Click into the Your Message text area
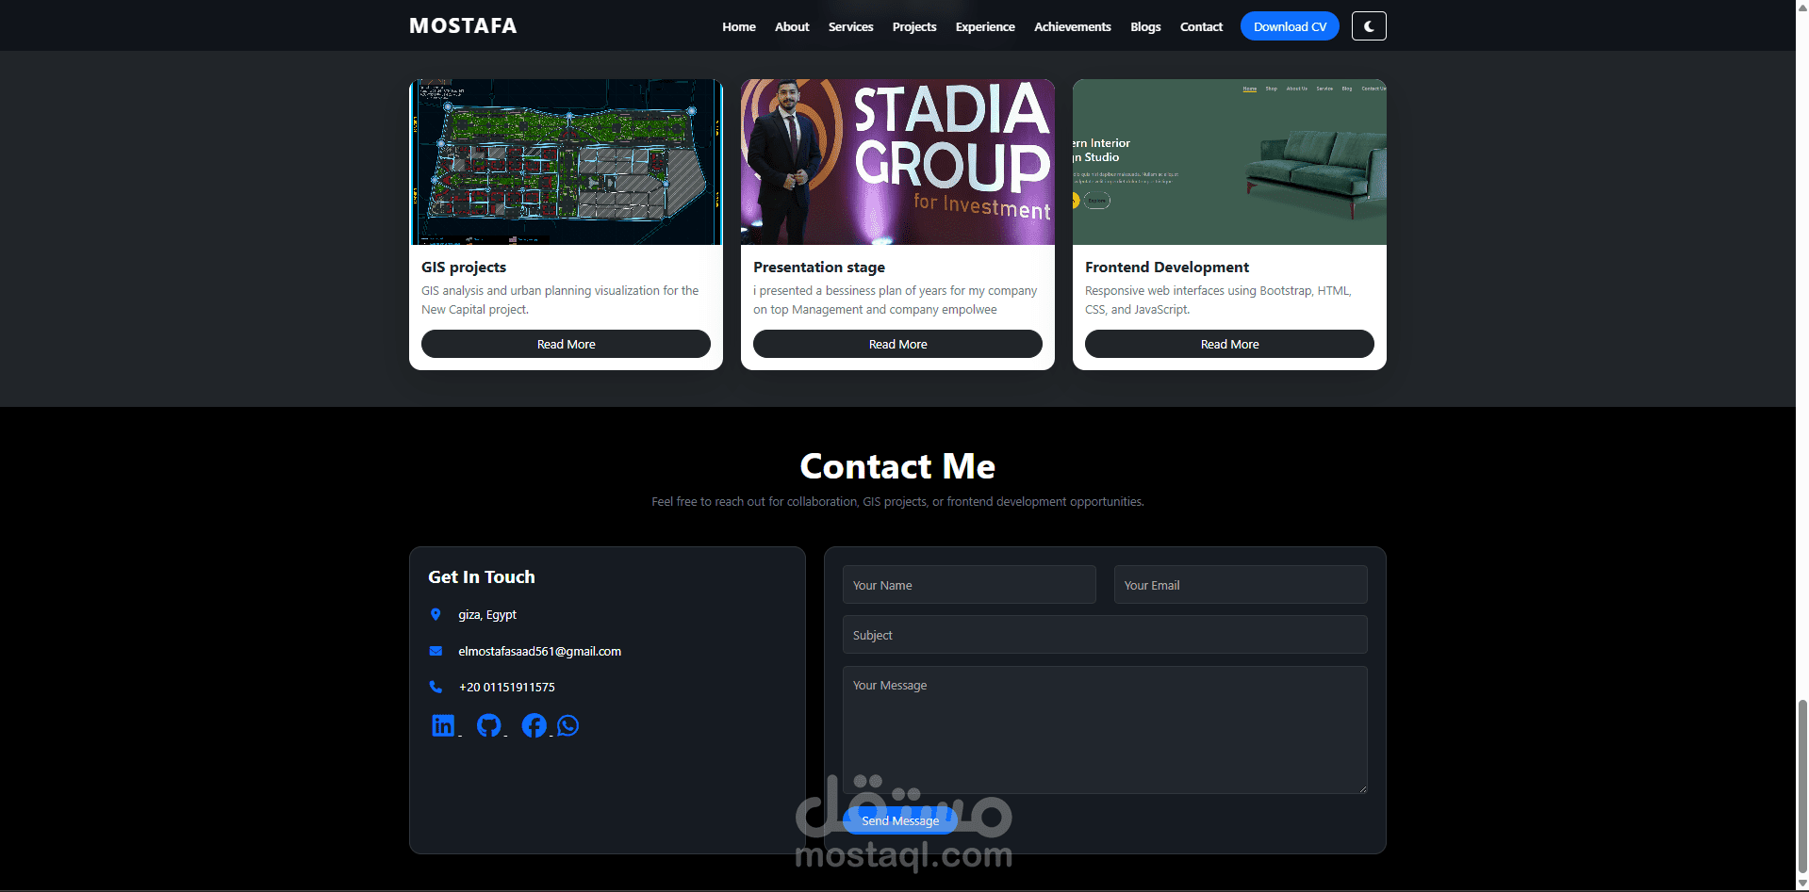The width and height of the screenshot is (1809, 892). pyautogui.click(x=1105, y=730)
